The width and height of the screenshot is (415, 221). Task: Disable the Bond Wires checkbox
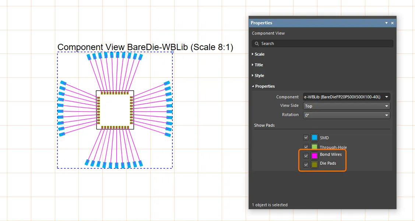tap(306, 155)
